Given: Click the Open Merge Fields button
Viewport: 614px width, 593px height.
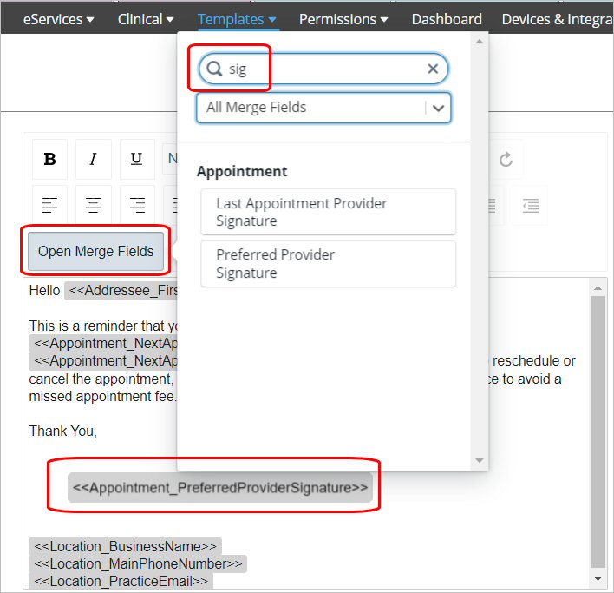Looking at the screenshot, I should click(95, 252).
